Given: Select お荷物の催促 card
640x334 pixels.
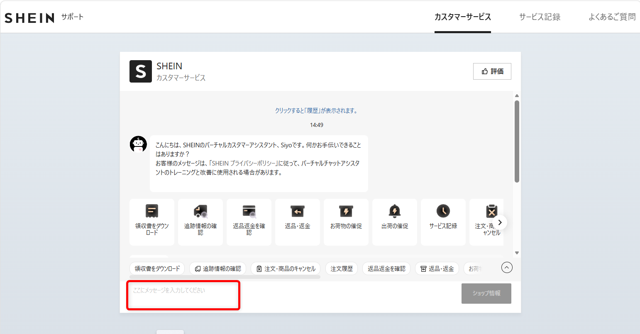Looking at the screenshot, I should [346, 222].
